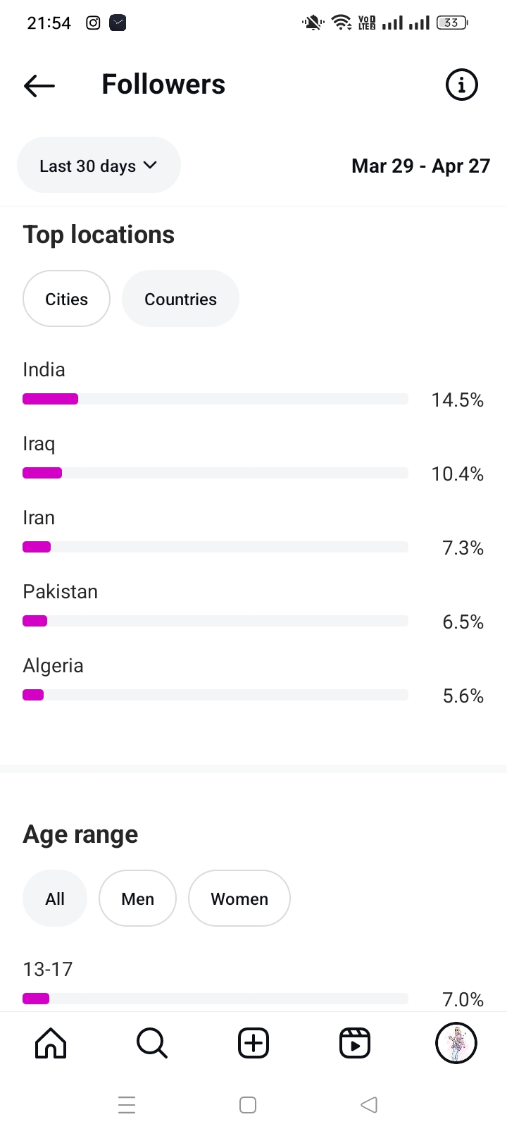Screen dimensions: 507x1136
Task: Tap the create new post icon
Action: [254, 1043]
